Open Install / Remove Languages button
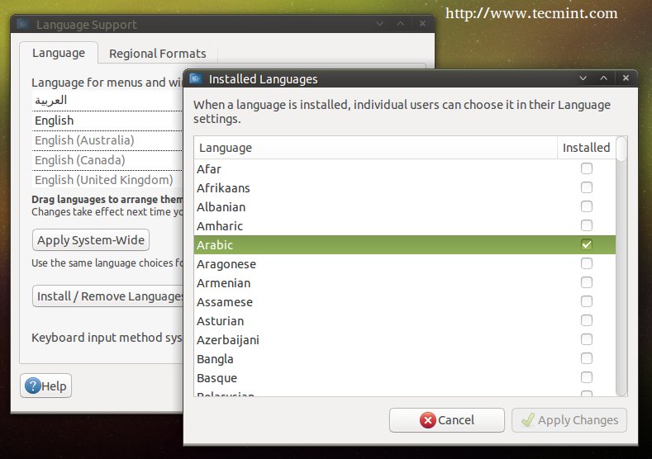 [108, 296]
